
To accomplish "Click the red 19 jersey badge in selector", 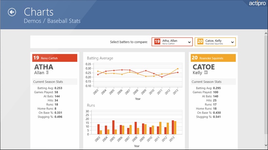I will [157, 41].
